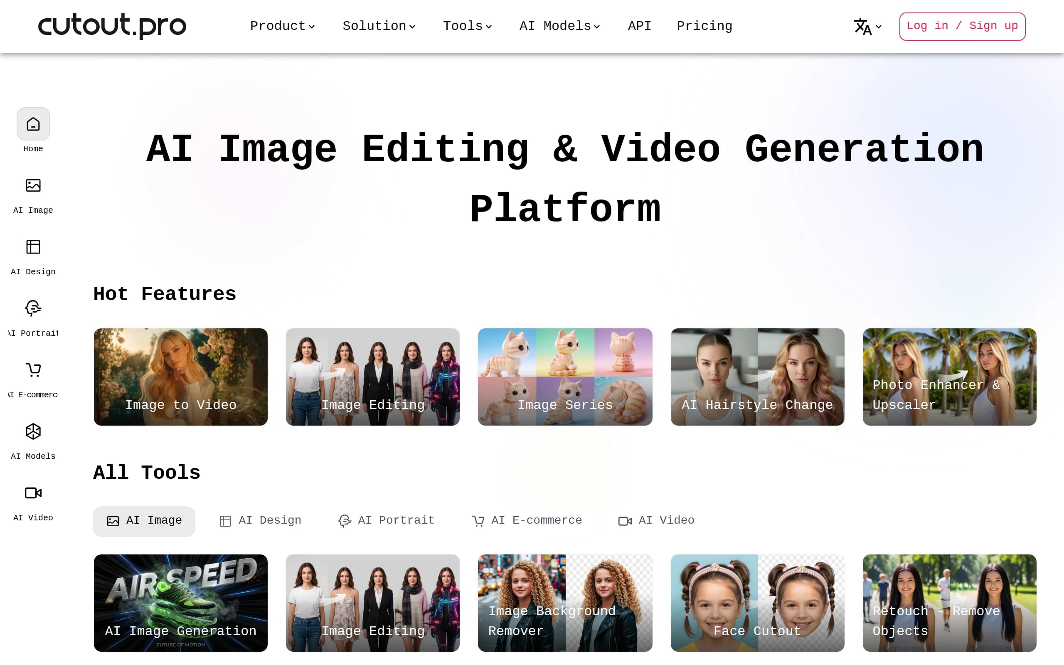Select the AI Image sidebar icon
The height and width of the screenshot is (665, 1064).
point(33,186)
